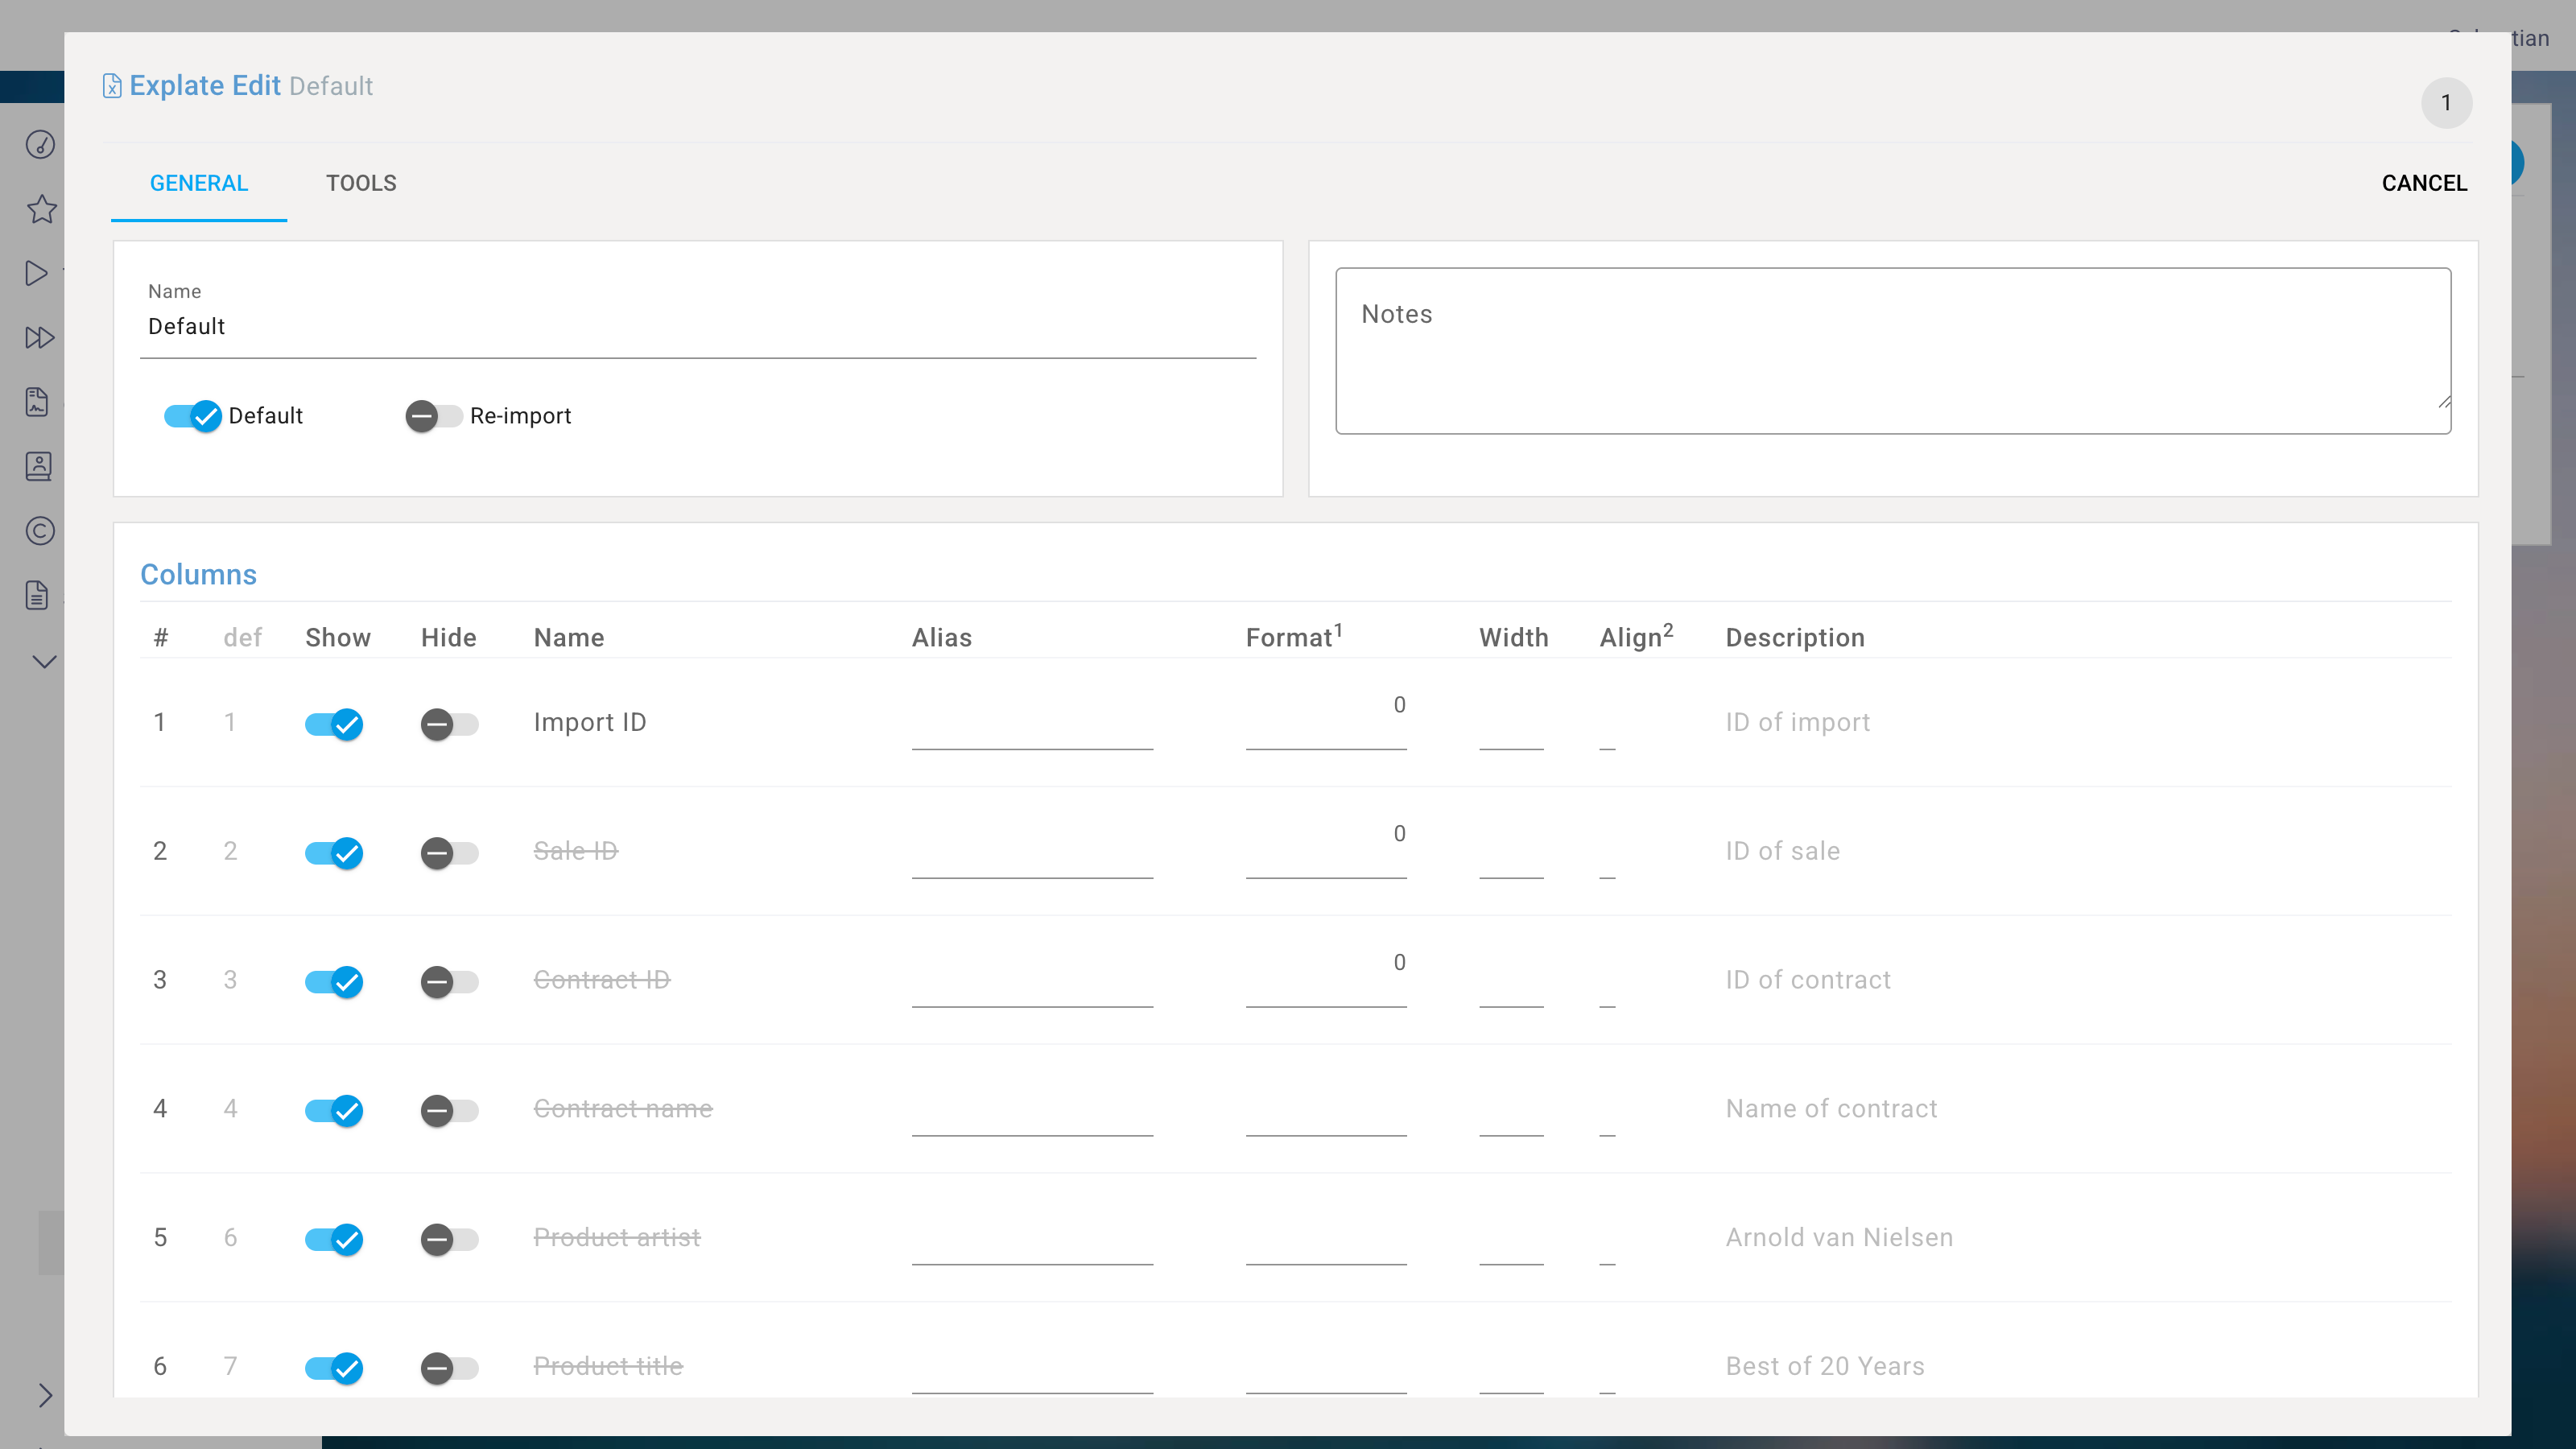Open the star favorites sidebar icon
Image resolution: width=2576 pixels, height=1449 pixels.
tap(41, 209)
